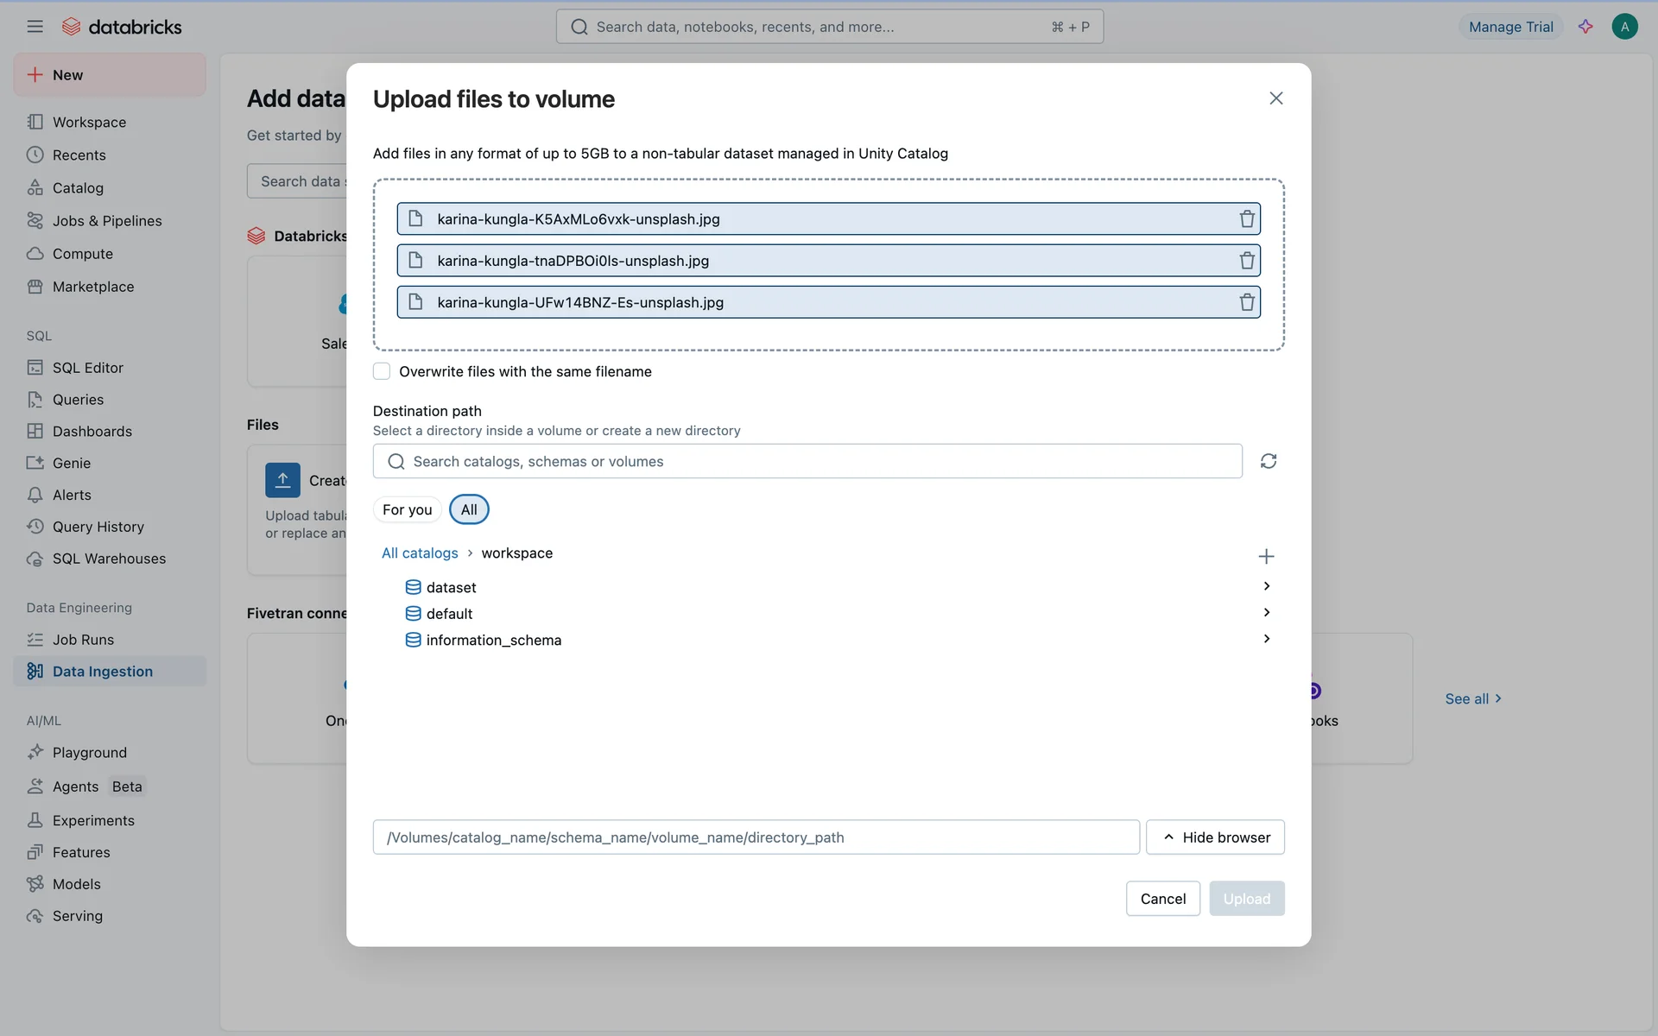Focus the Volumes destination path field
Viewport: 1658px width, 1036px height.
point(756,837)
